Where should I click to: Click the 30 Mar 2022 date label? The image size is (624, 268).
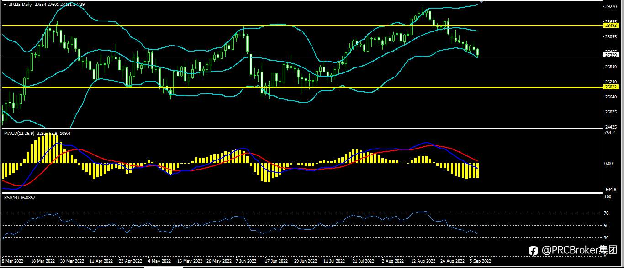[x=72, y=261]
